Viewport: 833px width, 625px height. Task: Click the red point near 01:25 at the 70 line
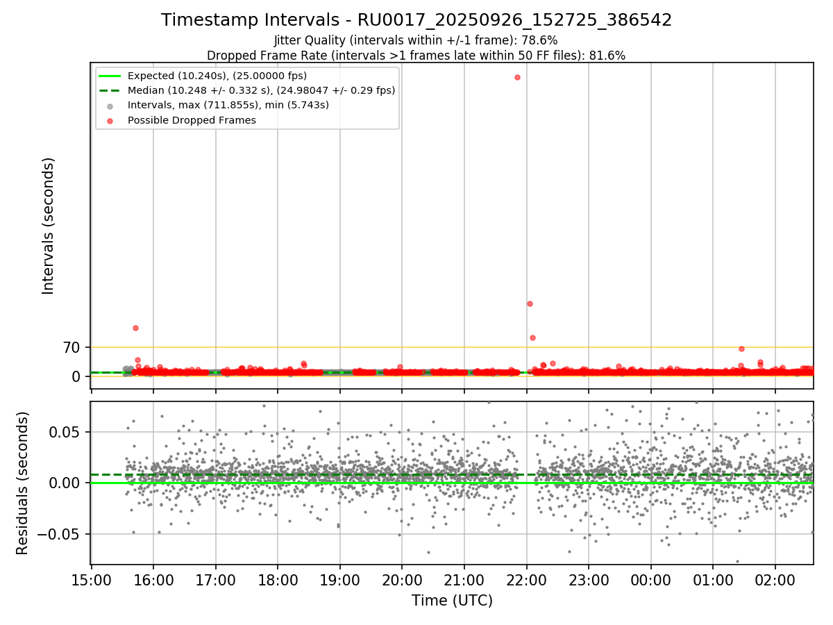[741, 349]
